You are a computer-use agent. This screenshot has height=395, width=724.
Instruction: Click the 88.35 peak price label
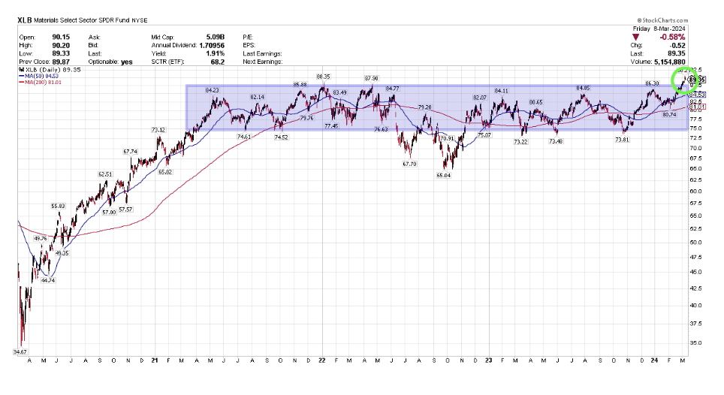[x=323, y=77]
